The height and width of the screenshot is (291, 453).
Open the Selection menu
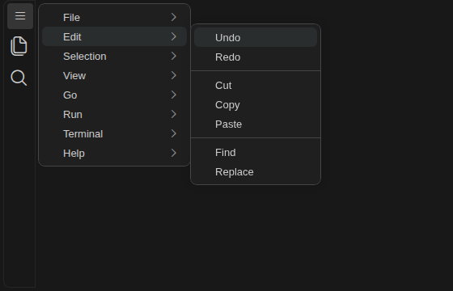pyautogui.click(x=114, y=56)
